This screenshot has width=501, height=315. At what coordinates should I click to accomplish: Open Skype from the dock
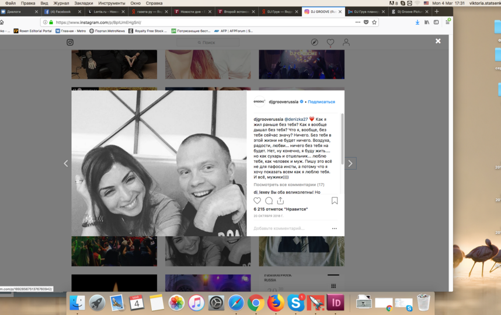click(x=295, y=302)
